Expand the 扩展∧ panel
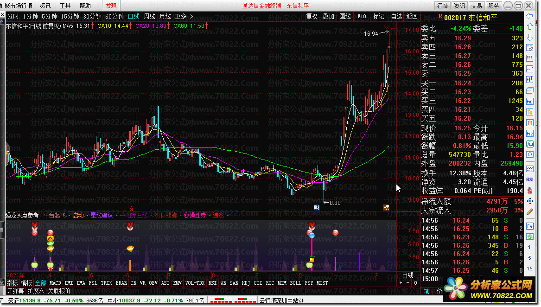Viewport: 541px width, 307px height. pos(36,291)
